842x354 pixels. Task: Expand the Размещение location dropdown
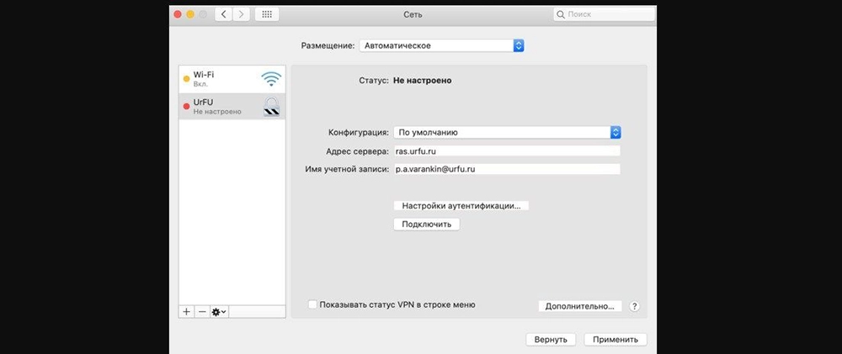point(441,45)
